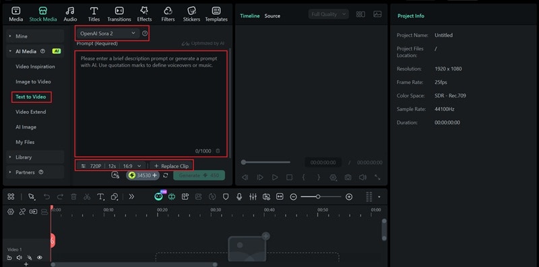Add credits via the 34530 plus button

tap(154, 176)
